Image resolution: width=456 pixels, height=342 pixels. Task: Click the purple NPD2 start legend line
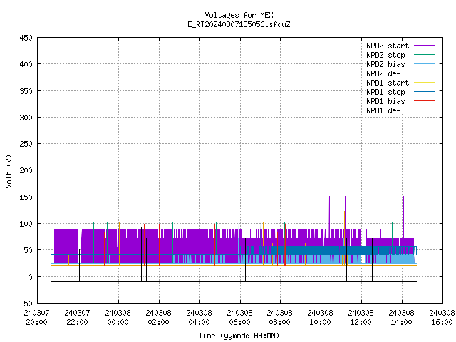[x=424, y=46]
